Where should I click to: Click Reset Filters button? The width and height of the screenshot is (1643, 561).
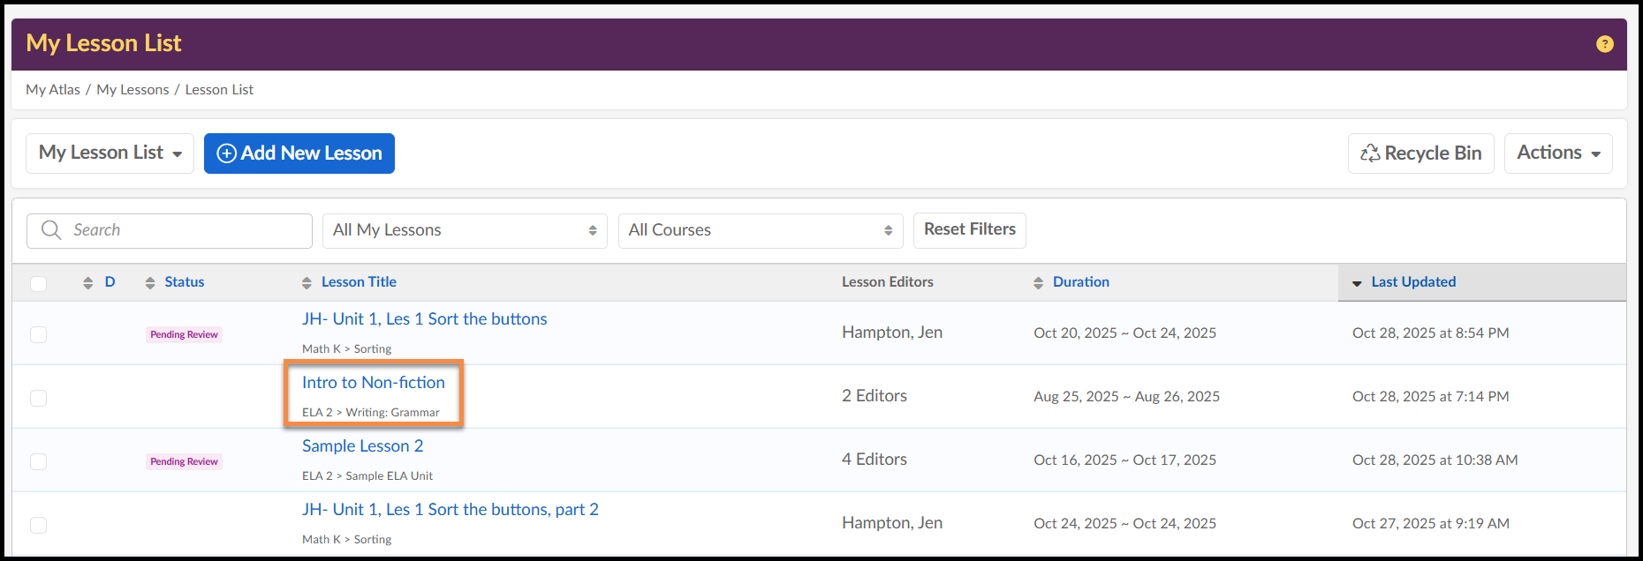click(x=969, y=230)
